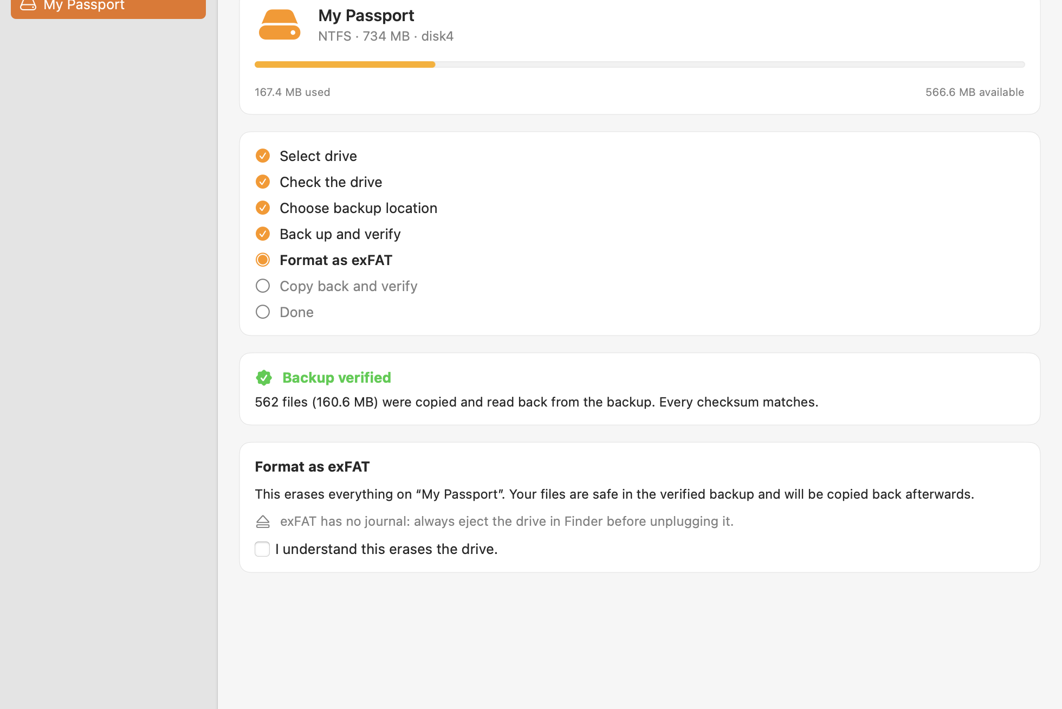Click the green Backup verified seal icon
Screen dimensions: 1062x709
coord(264,377)
